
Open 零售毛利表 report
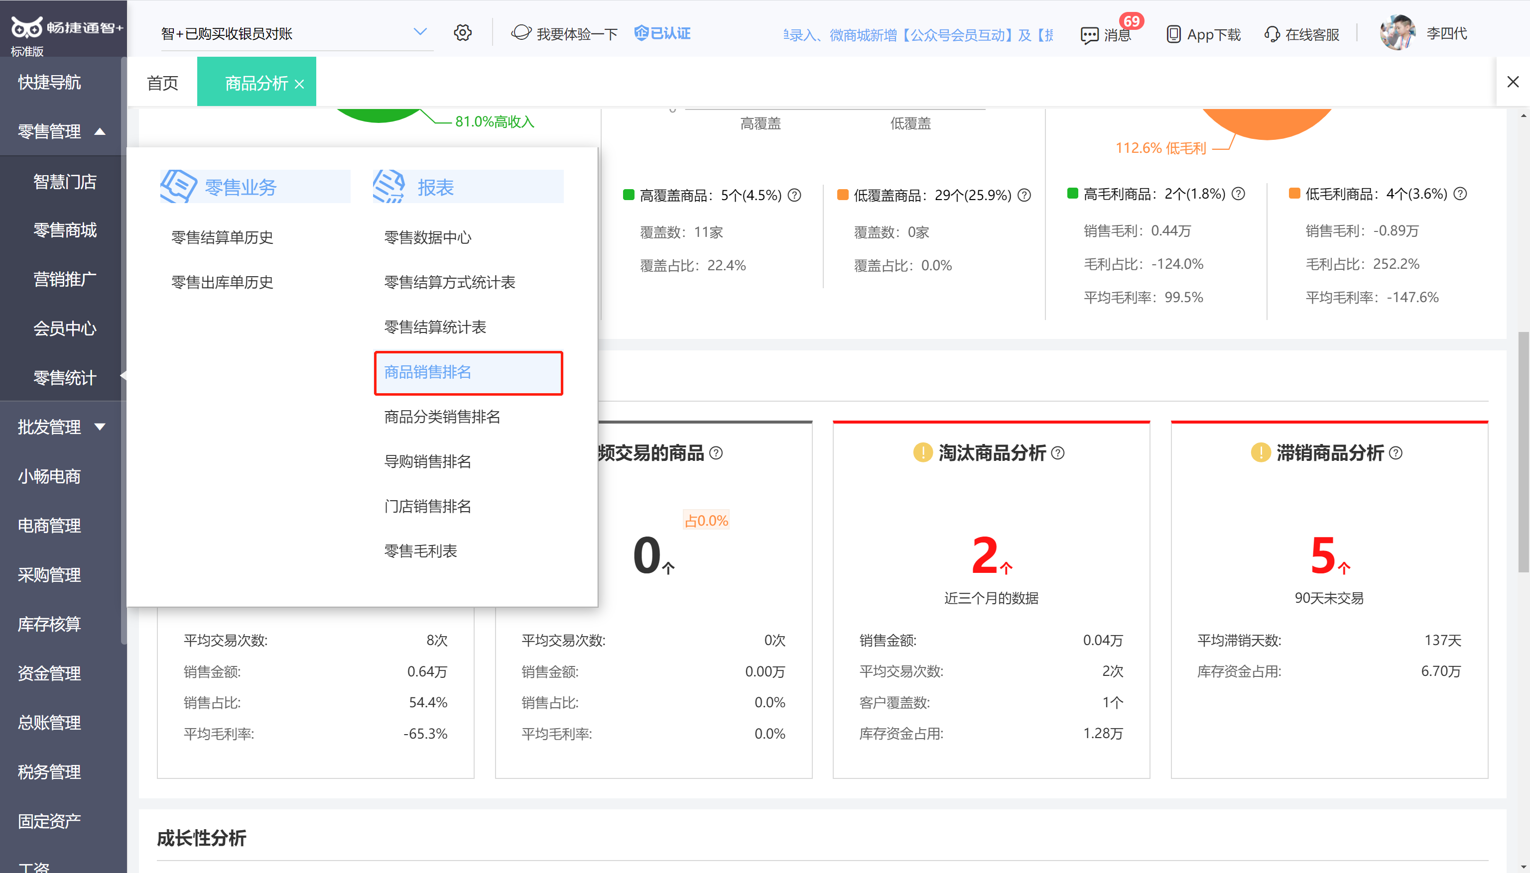tap(420, 551)
